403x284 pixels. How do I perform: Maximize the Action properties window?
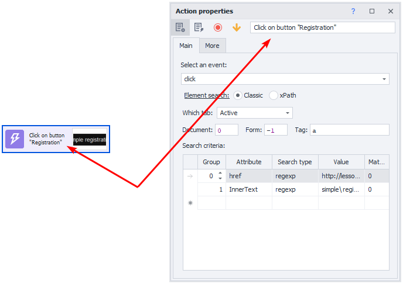[372, 11]
